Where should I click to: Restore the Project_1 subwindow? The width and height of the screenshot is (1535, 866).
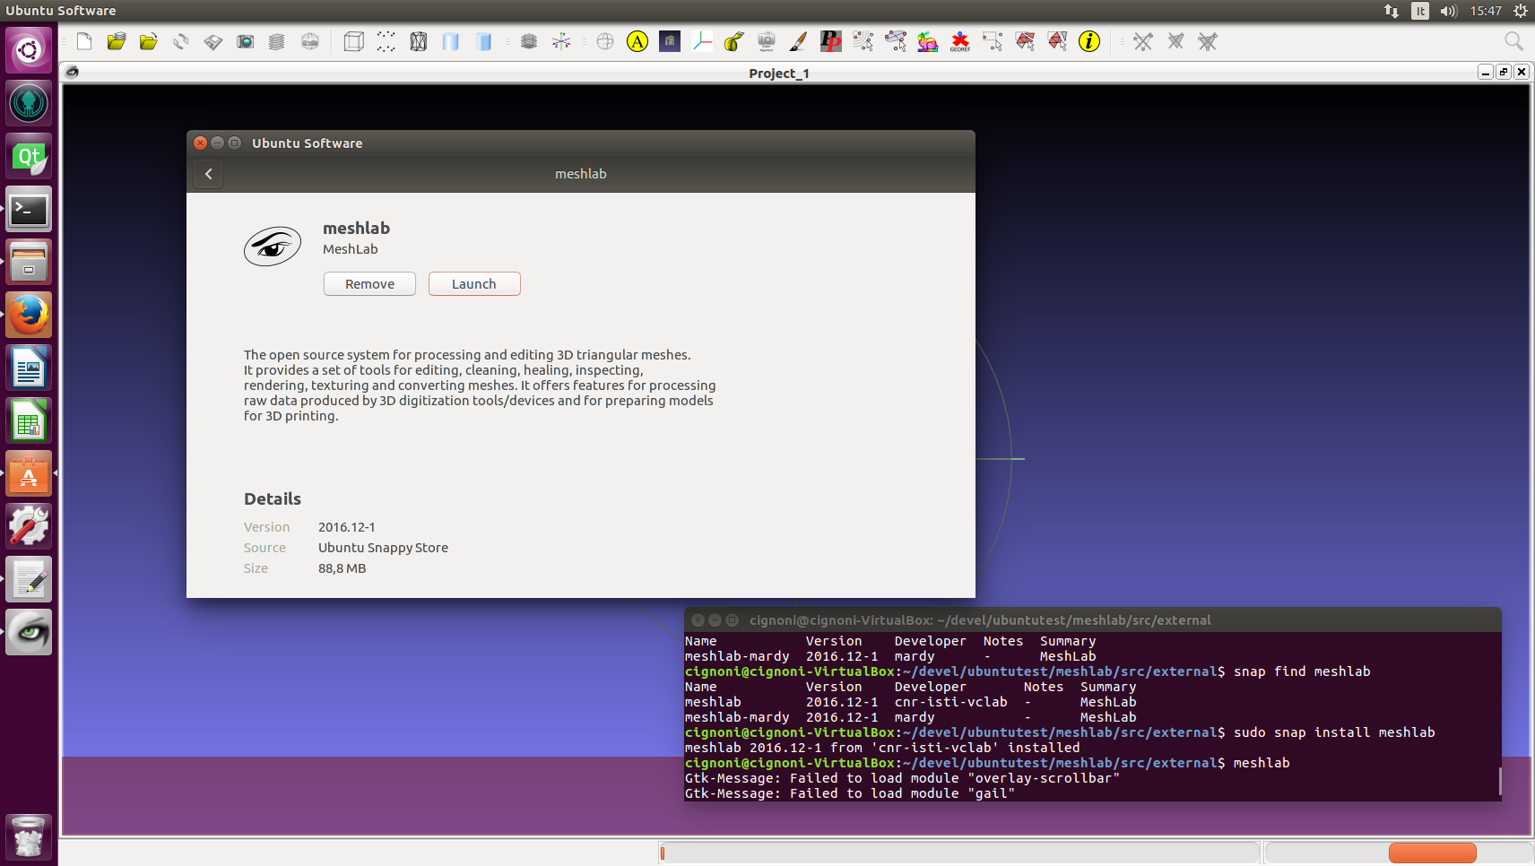click(x=1504, y=72)
